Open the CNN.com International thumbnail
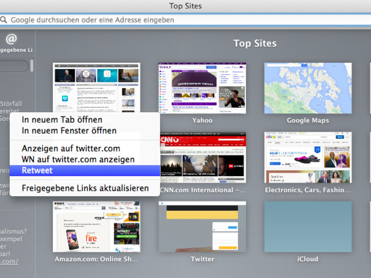 (x=203, y=158)
